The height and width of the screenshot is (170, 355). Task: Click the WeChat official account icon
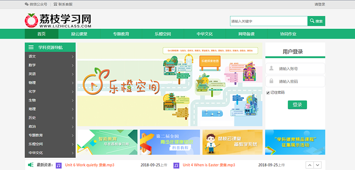click(x=26, y=4)
